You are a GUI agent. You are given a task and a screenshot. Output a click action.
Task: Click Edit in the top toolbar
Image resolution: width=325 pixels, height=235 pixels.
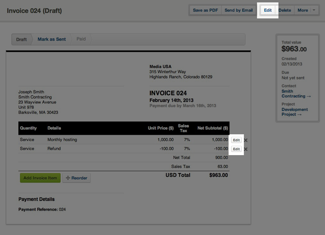(x=268, y=10)
